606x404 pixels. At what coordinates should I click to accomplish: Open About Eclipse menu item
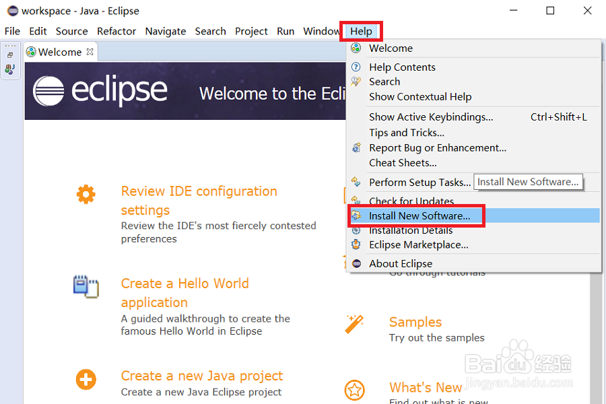(x=401, y=264)
